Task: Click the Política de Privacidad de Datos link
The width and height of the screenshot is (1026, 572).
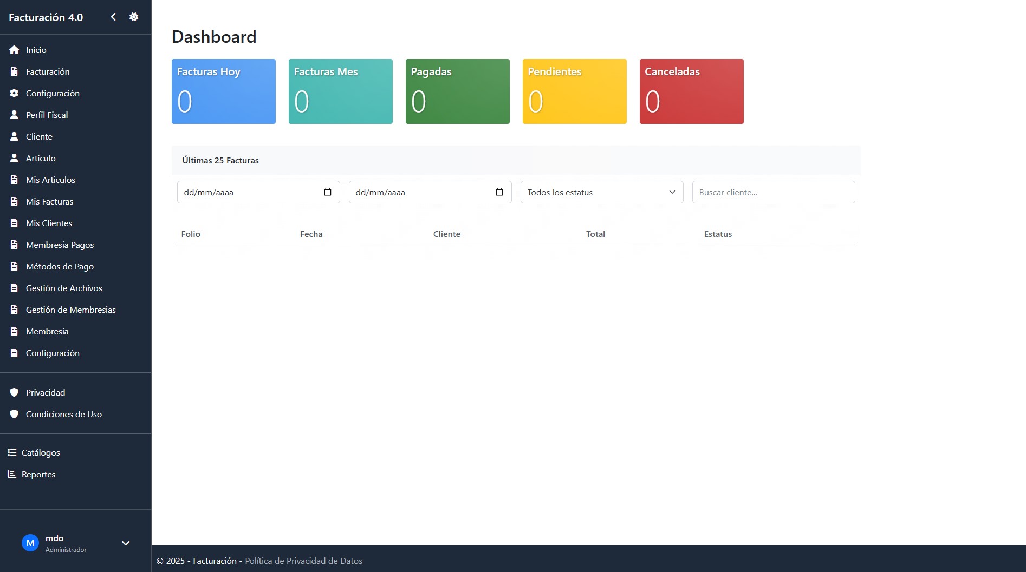Action: pyautogui.click(x=303, y=561)
